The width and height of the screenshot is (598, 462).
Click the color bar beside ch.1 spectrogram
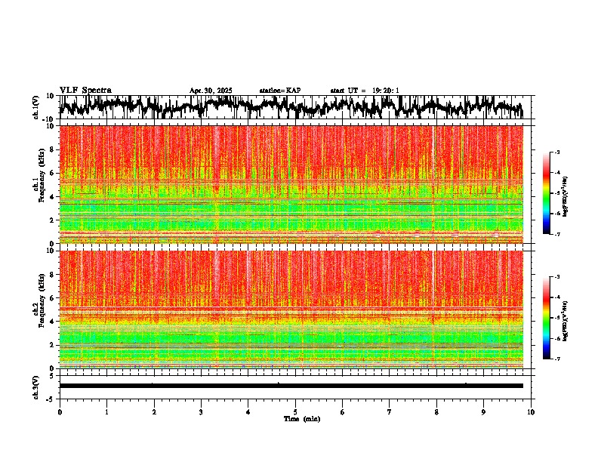click(x=547, y=193)
